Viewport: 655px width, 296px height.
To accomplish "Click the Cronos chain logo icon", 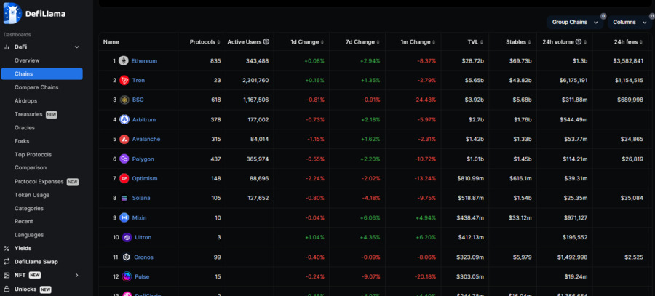I will 127,257.
